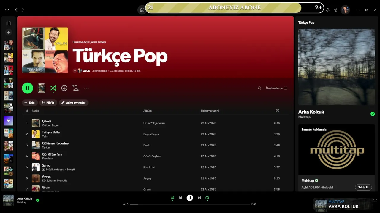This screenshot has height=213, width=380.
Task: Open the album İkinci Hal
Action: point(149,167)
